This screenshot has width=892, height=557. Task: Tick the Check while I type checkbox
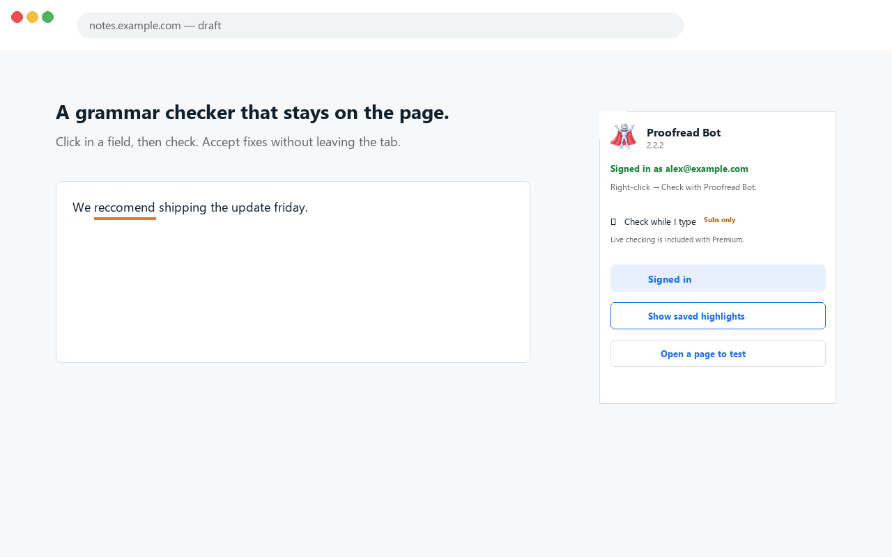[613, 221]
